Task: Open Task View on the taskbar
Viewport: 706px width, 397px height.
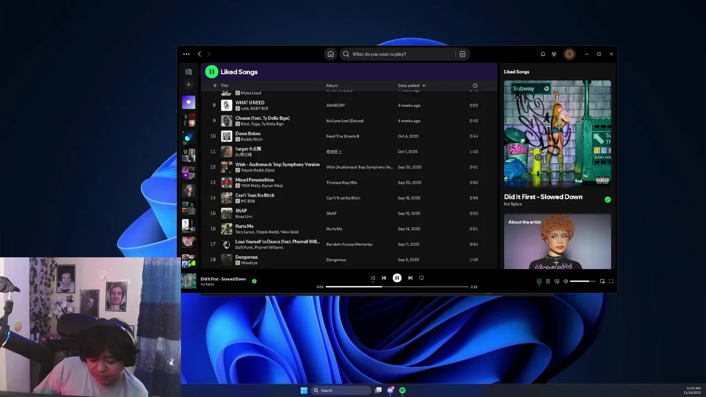Action: [x=378, y=390]
